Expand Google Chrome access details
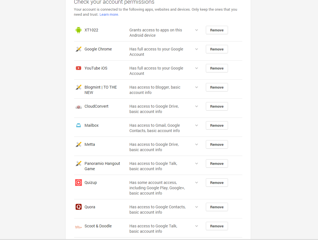This screenshot has width=318, height=240. coord(197,49)
